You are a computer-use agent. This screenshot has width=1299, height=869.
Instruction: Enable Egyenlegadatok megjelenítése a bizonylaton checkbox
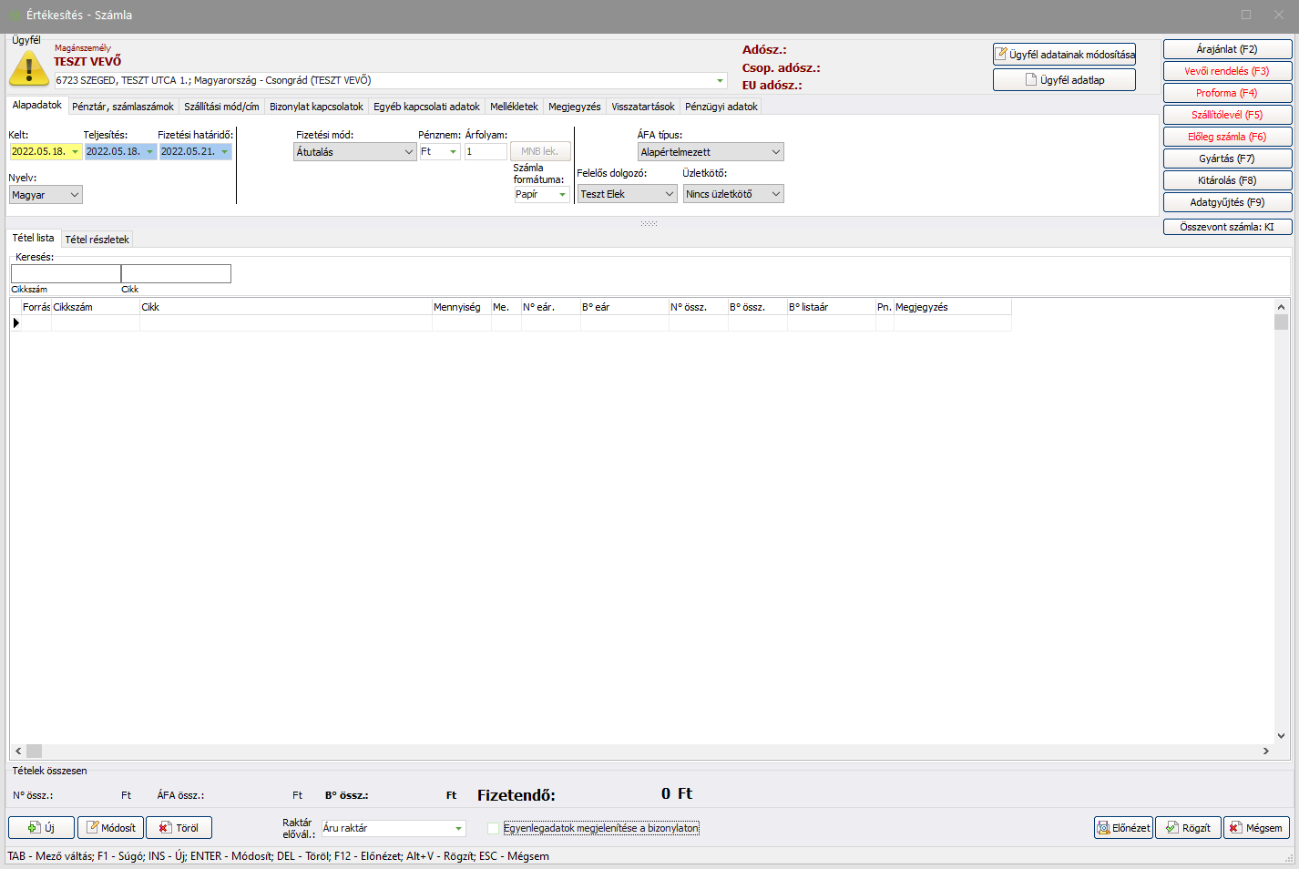pos(494,828)
